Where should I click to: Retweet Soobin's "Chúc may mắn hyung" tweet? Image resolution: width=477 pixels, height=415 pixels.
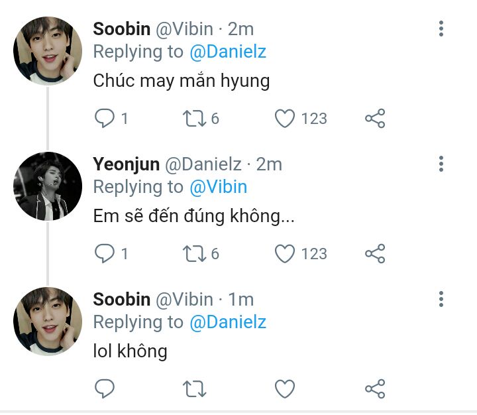[x=194, y=119]
